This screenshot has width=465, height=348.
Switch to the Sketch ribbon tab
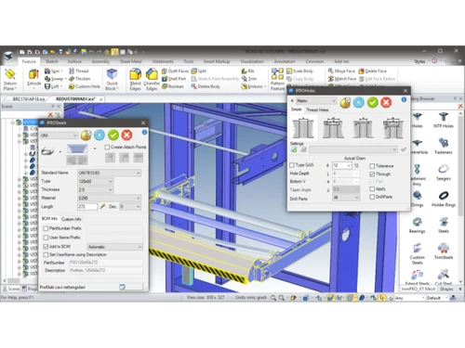[51, 61]
